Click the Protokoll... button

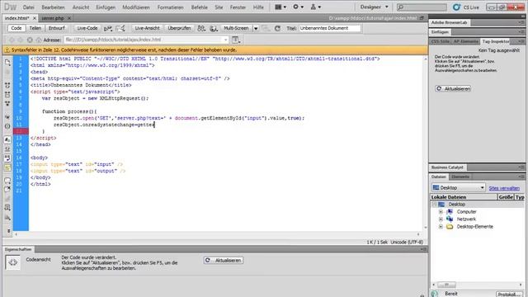(510, 295)
